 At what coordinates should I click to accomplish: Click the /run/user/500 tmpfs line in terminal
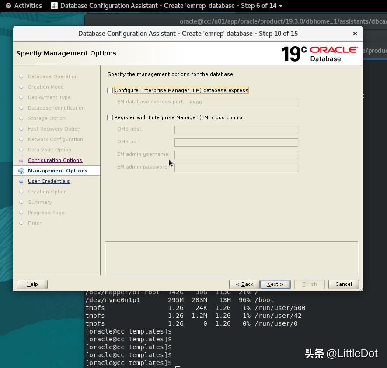coord(195,308)
